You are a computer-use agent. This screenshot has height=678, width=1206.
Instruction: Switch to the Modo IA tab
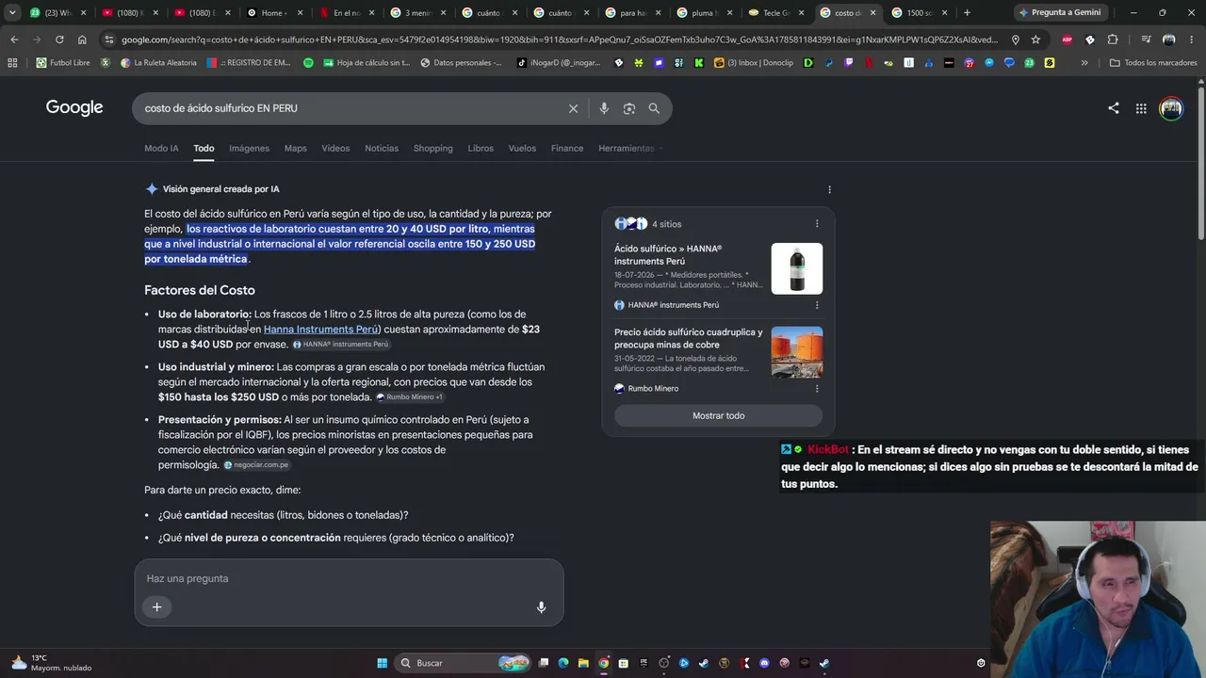point(161,148)
